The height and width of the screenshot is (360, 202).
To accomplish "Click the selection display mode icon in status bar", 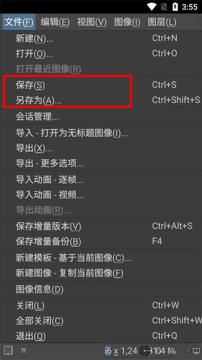I will (8, 350).
